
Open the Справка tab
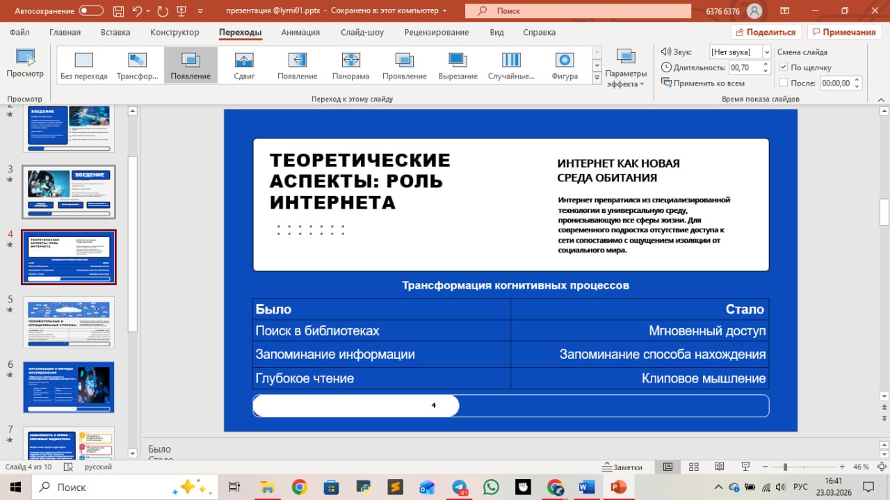539,32
